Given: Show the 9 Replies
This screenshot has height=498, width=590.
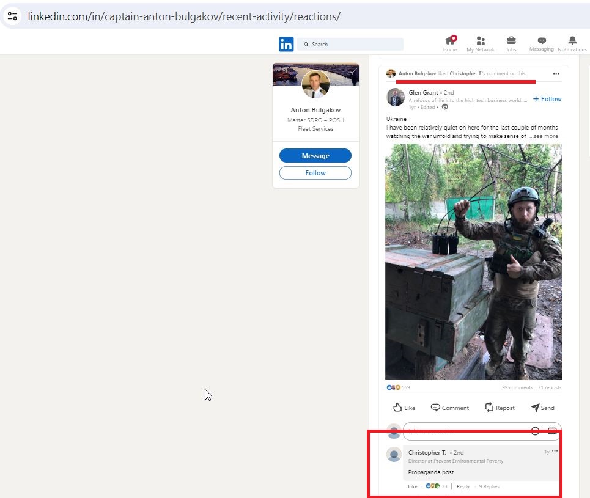Looking at the screenshot, I should tap(489, 486).
